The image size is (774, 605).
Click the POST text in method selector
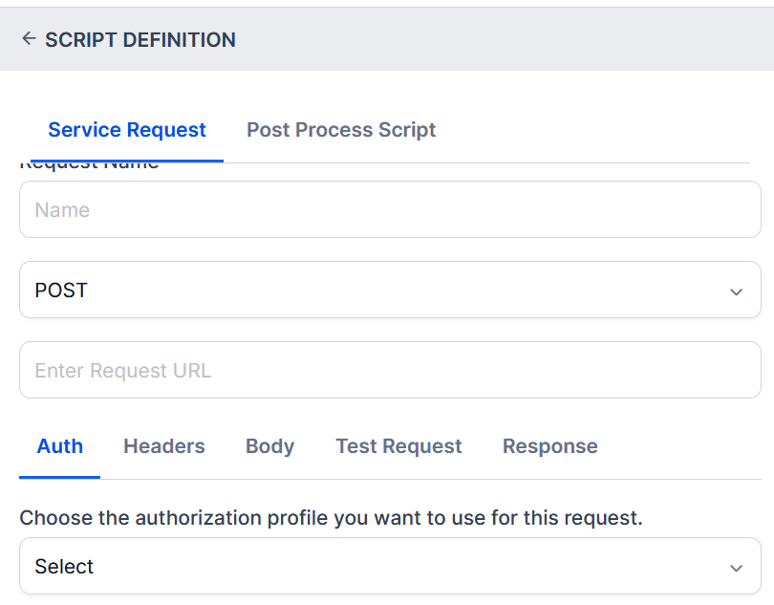click(61, 291)
